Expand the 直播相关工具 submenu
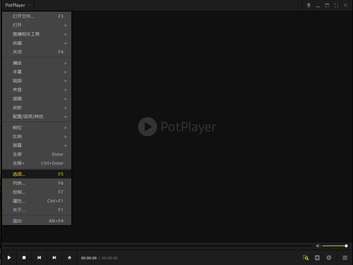 37,34
